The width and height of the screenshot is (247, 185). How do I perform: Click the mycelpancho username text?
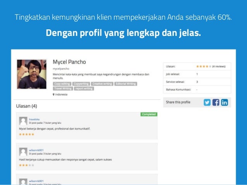click(61, 69)
